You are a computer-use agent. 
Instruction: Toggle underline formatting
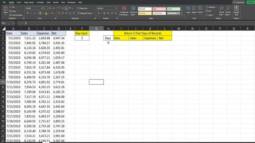(34, 13)
